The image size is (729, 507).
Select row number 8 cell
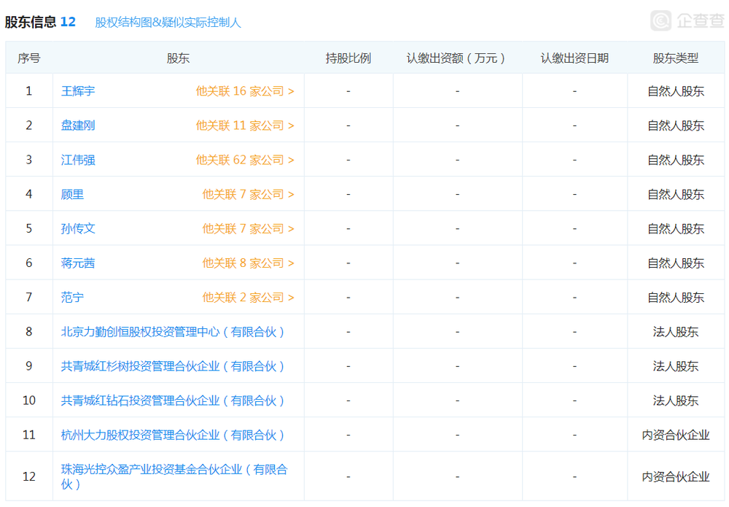29,332
